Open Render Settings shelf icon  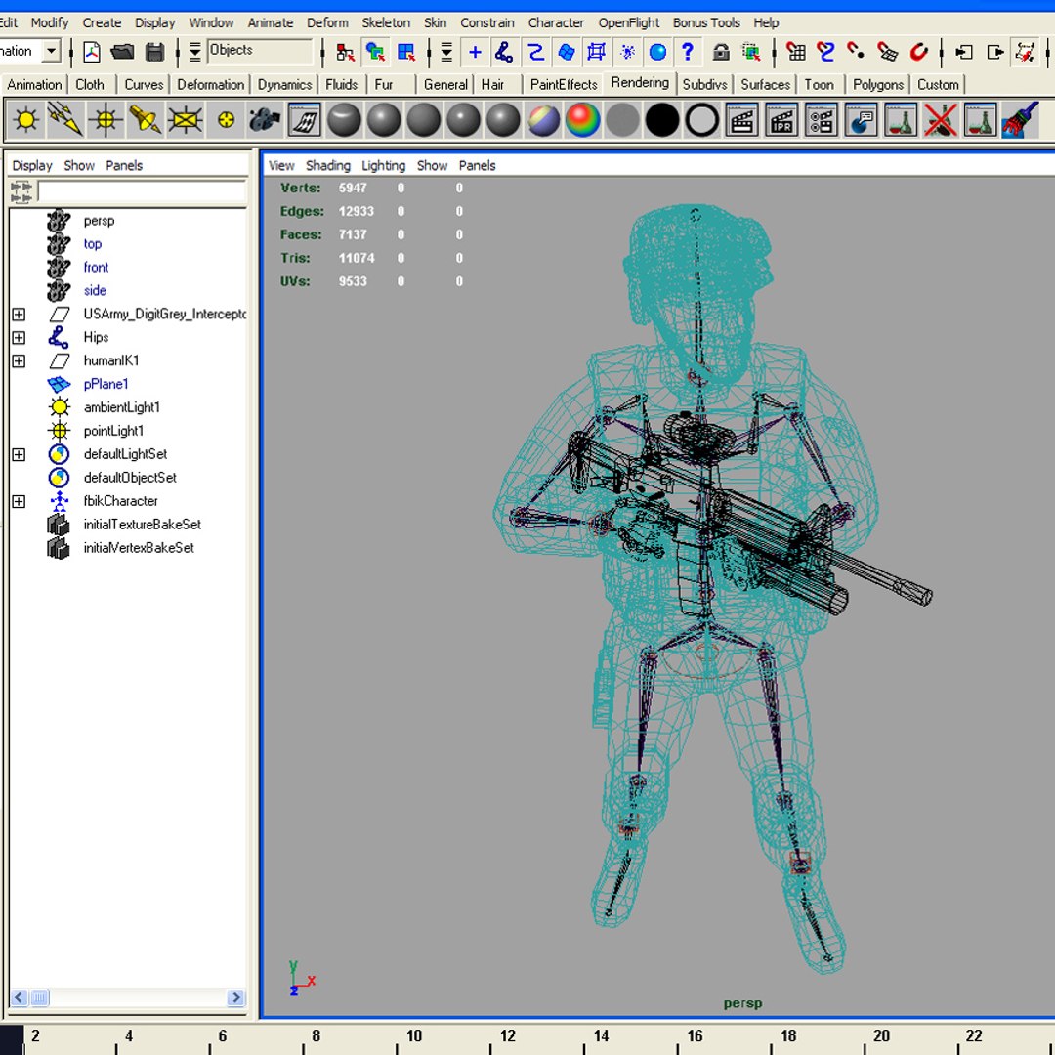821,120
